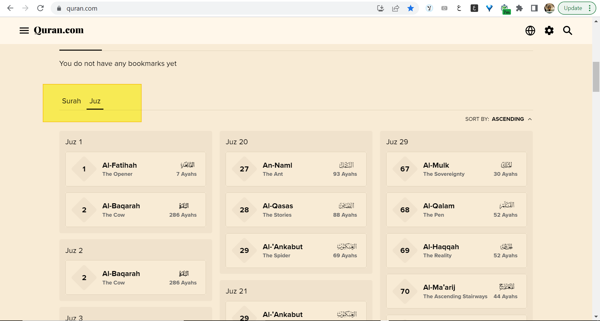Open Al-Mulk The Sovereignty card

pos(457,169)
